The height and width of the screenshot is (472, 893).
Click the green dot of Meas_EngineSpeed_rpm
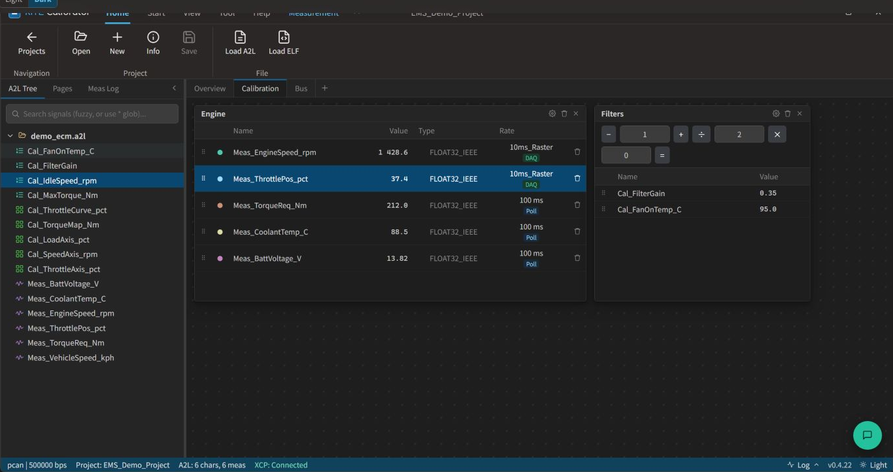pos(220,152)
